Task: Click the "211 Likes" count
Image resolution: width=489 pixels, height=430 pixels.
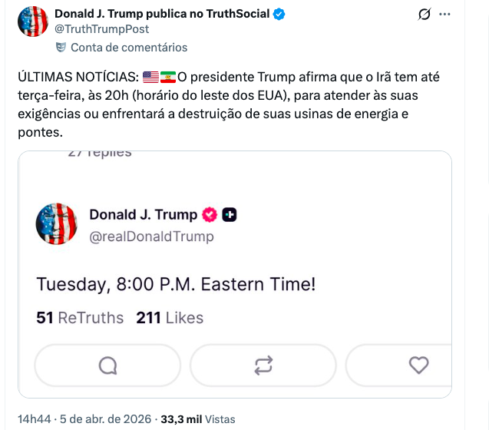Action: pos(170,318)
